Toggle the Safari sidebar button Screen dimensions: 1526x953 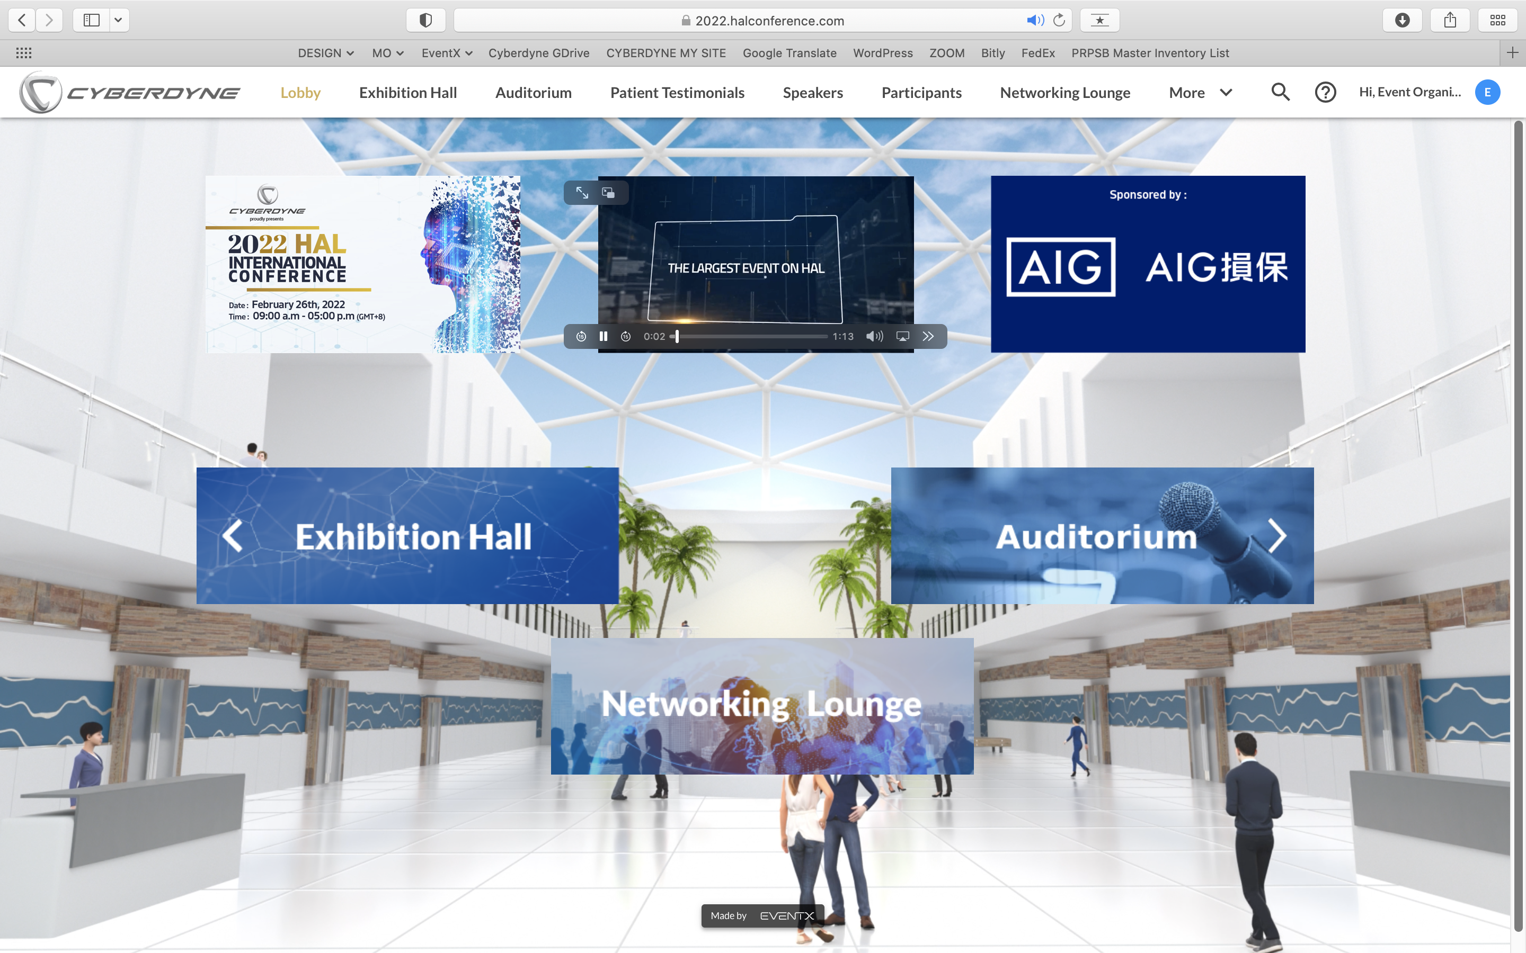click(x=92, y=20)
